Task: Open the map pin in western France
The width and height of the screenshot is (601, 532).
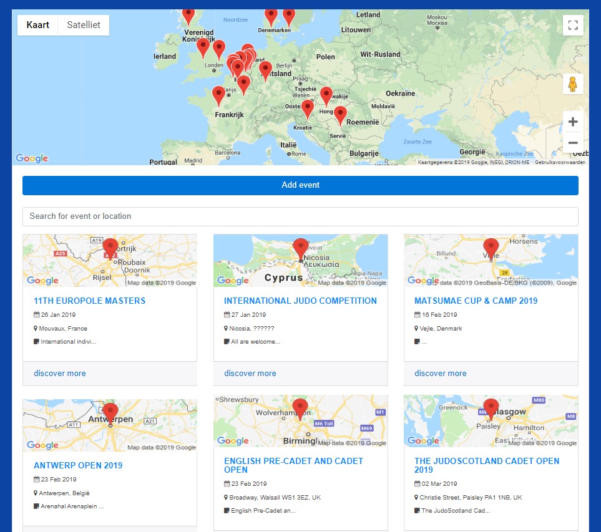Action: coord(218,95)
